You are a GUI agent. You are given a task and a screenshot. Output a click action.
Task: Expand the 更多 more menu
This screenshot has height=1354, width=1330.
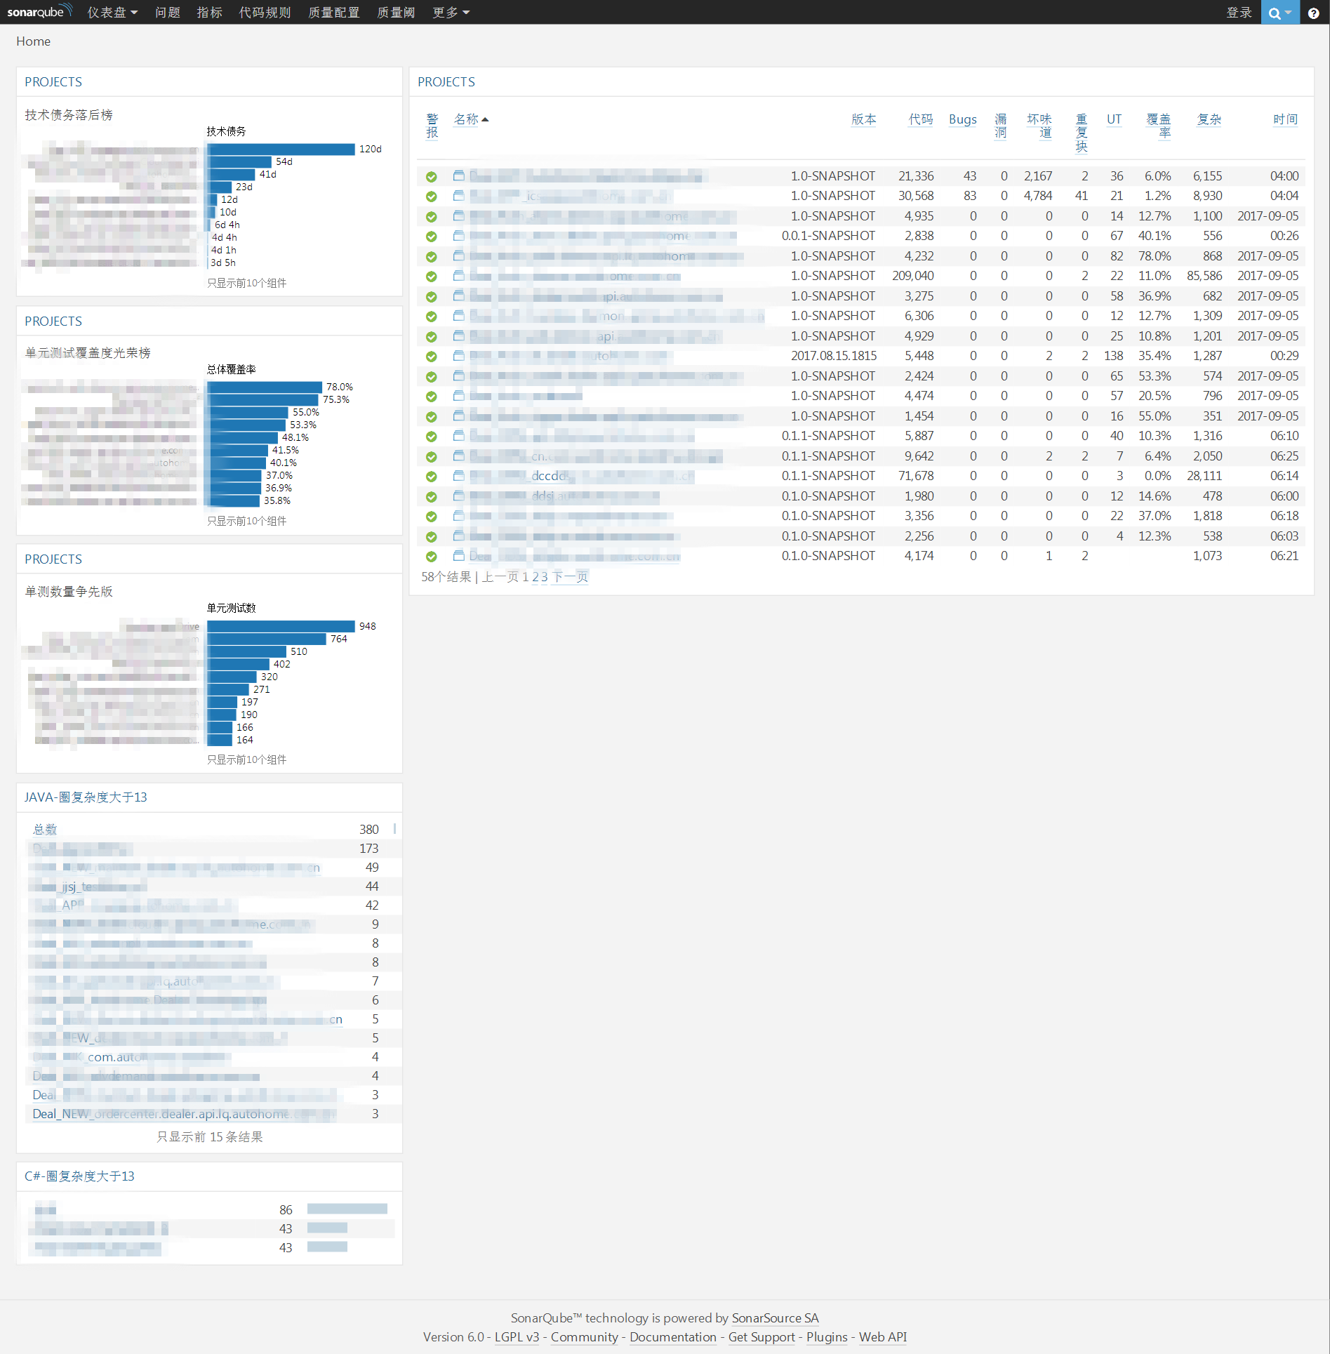451,13
